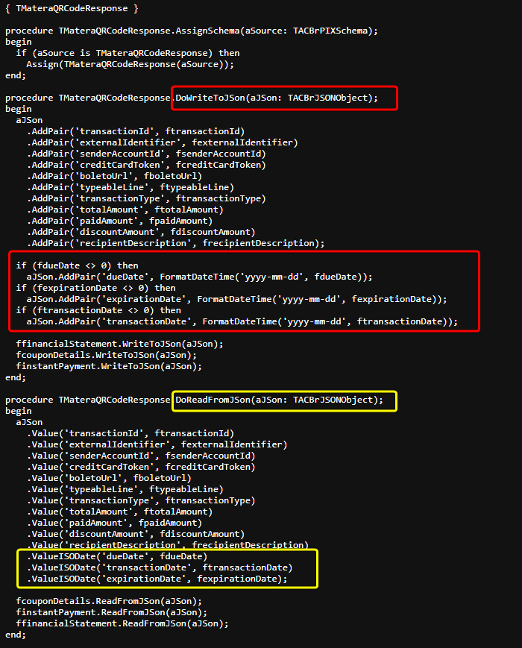This screenshot has height=648, width=522.
Task: Click AddPair 'senderAccountId' line
Action: pyautogui.click(x=147, y=154)
